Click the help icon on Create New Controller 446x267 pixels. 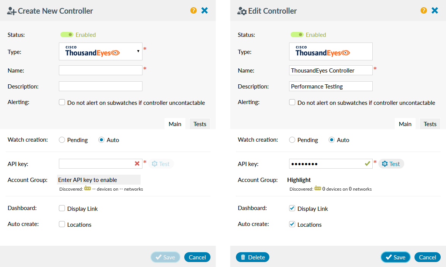pyautogui.click(x=193, y=10)
